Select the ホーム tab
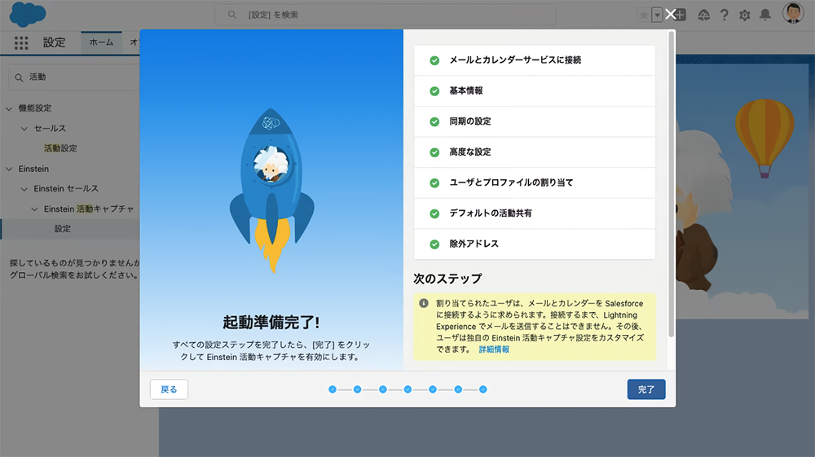Image resolution: width=815 pixels, height=457 pixels. [101, 42]
